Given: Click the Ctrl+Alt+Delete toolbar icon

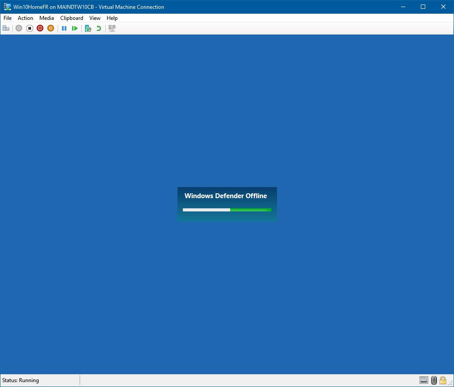Looking at the screenshot, I should [x=6, y=28].
